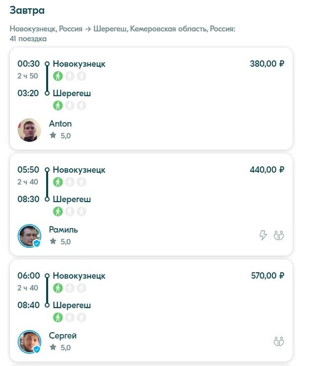Viewport: 323px width, 366px height.
Task: Click two-seats-in-back icon on Сергей's ride
Action: tap(279, 341)
